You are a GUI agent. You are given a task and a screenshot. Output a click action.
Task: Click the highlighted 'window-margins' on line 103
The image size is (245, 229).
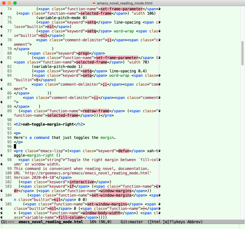coord(116,191)
